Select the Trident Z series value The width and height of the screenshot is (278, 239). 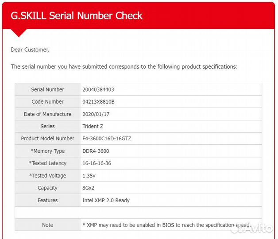pyautogui.click(x=93, y=127)
